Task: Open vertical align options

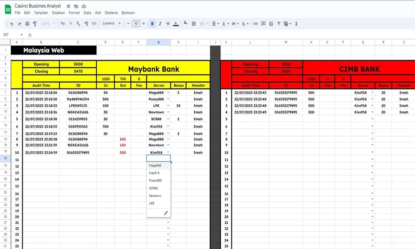Action: coord(225,24)
